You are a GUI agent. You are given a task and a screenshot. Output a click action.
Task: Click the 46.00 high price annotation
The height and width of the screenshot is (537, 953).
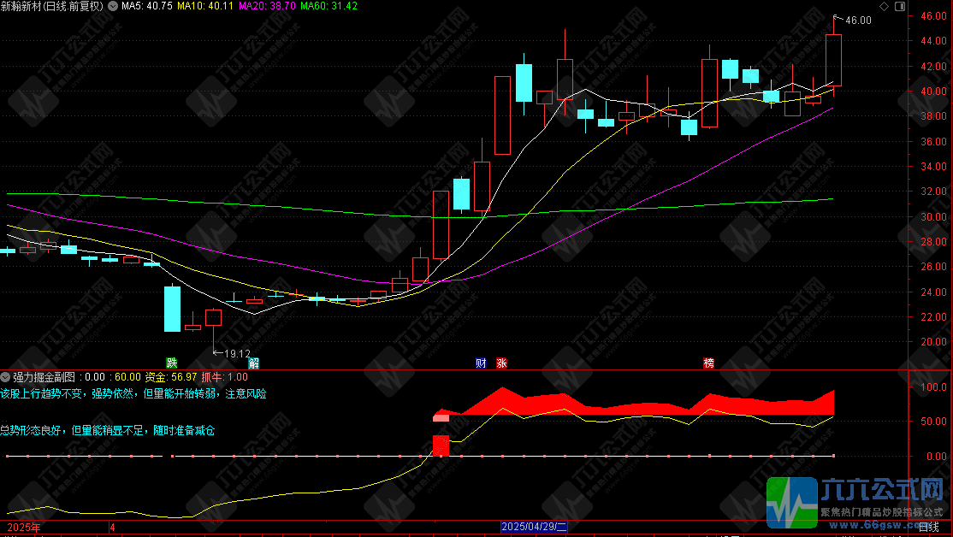(858, 21)
